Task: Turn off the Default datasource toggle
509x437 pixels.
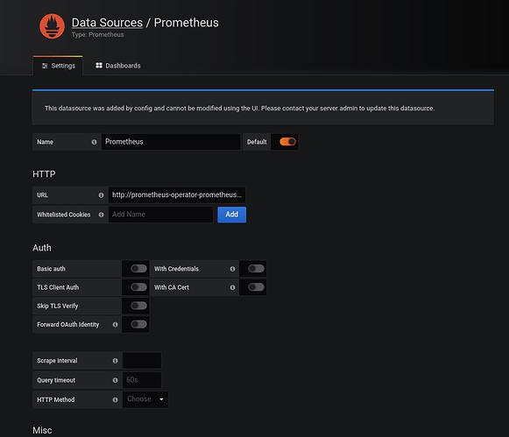Action: 287,142
